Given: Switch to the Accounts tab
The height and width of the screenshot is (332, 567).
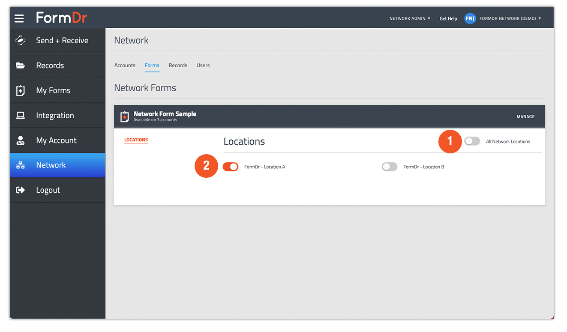Looking at the screenshot, I should click(x=125, y=66).
